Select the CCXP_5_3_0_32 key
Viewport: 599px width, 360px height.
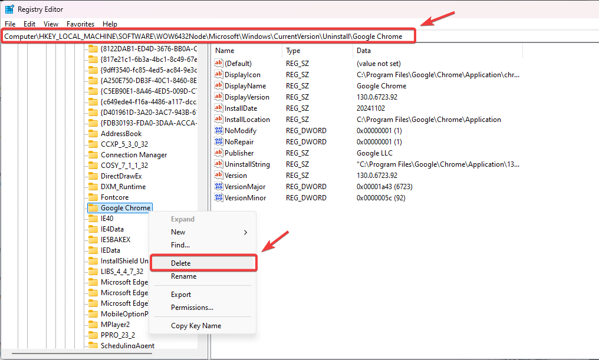[124, 144]
